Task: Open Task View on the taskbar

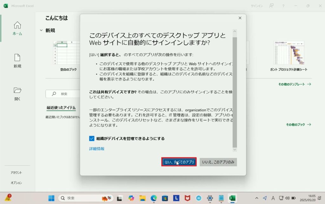Action: [x=119, y=198]
